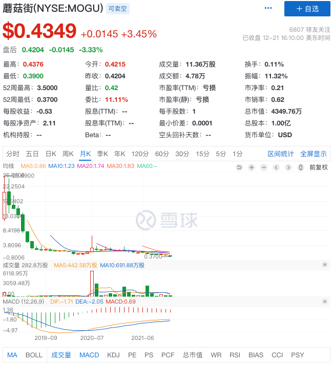Open the three-dot more options menu
The image size is (332, 366).
(268, 8)
